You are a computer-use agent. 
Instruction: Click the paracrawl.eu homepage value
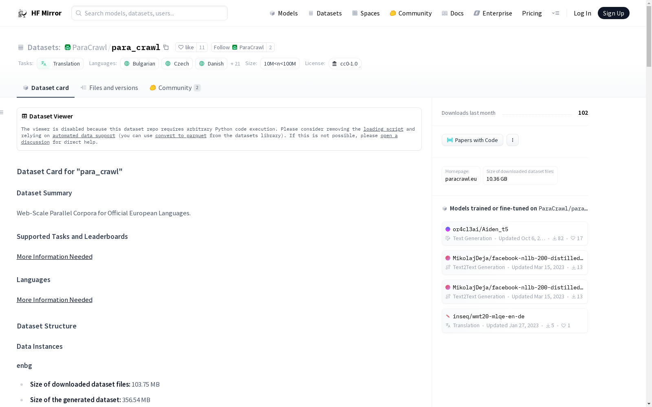pyautogui.click(x=461, y=179)
